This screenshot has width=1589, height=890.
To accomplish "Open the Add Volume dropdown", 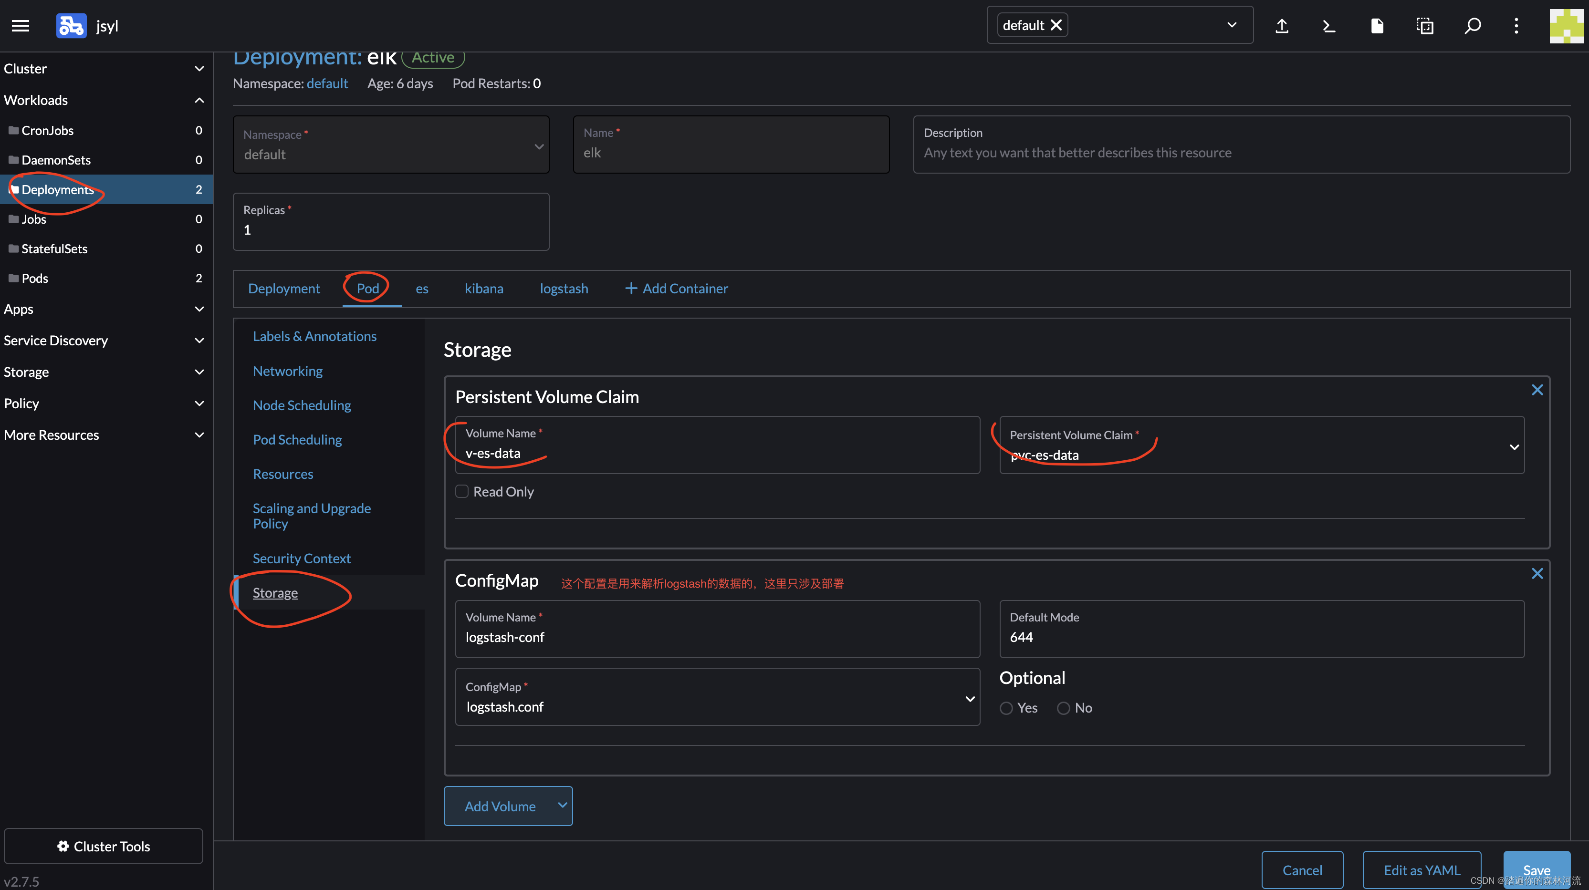I will [508, 806].
